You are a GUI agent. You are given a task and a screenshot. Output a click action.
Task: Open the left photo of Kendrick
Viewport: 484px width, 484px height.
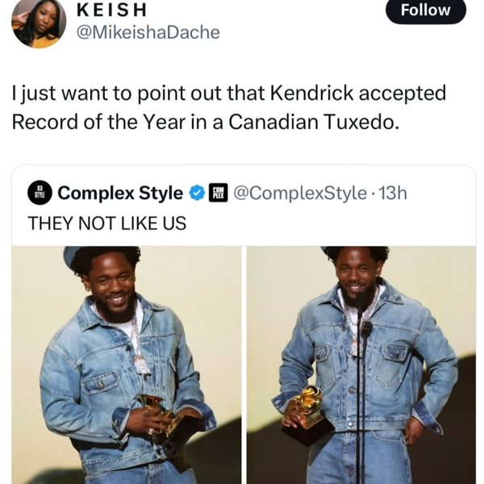[127, 365]
